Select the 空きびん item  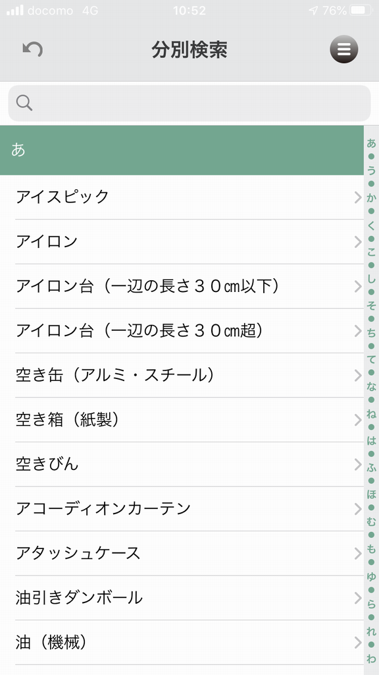pos(182,465)
